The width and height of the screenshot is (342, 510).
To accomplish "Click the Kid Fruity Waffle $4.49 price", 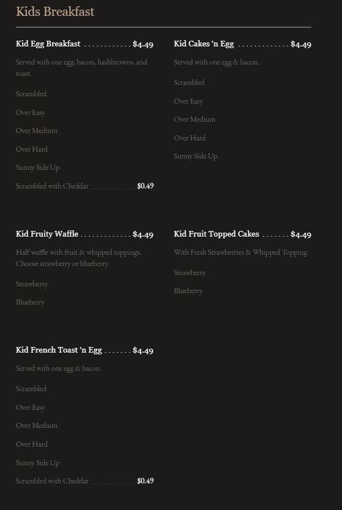I will 143,235.
